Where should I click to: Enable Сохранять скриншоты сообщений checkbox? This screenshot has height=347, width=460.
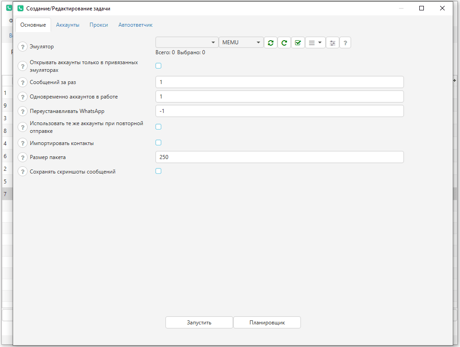tap(159, 171)
